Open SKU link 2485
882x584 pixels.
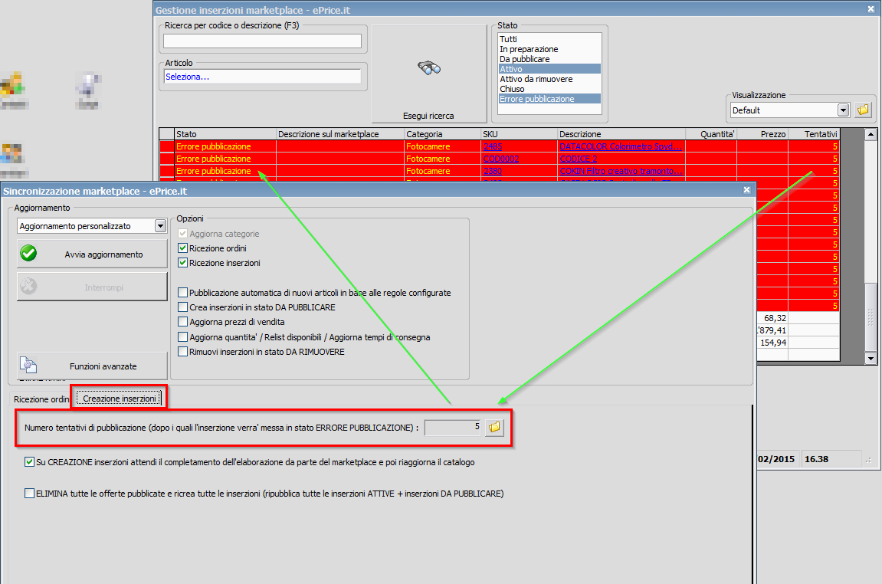[x=493, y=146]
